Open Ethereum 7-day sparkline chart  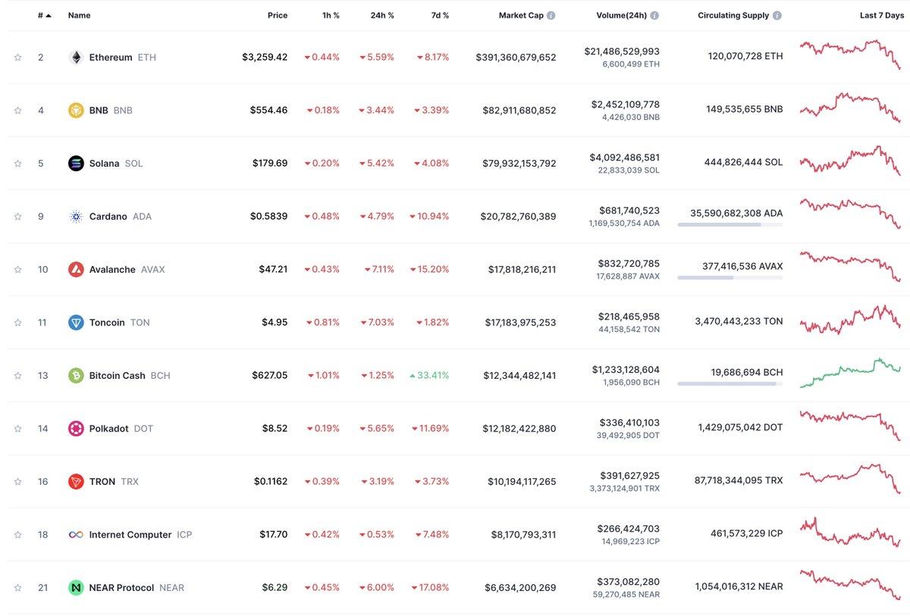tap(850, 55)
